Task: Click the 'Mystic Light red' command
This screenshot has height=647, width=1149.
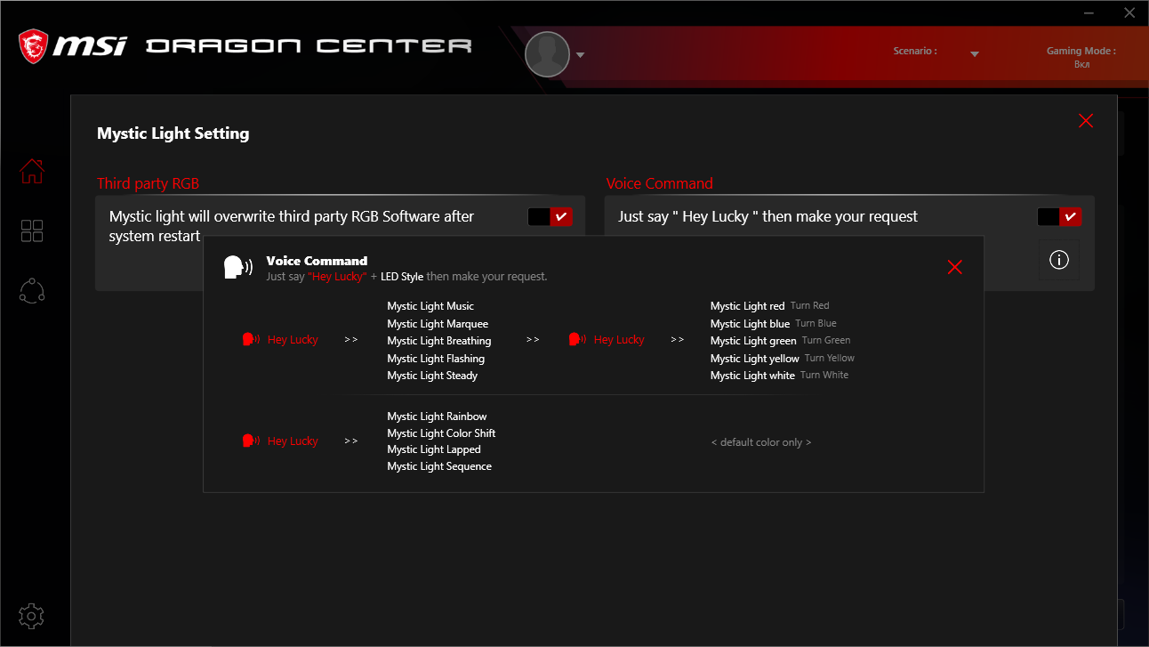Action: [x=748, y=306]
